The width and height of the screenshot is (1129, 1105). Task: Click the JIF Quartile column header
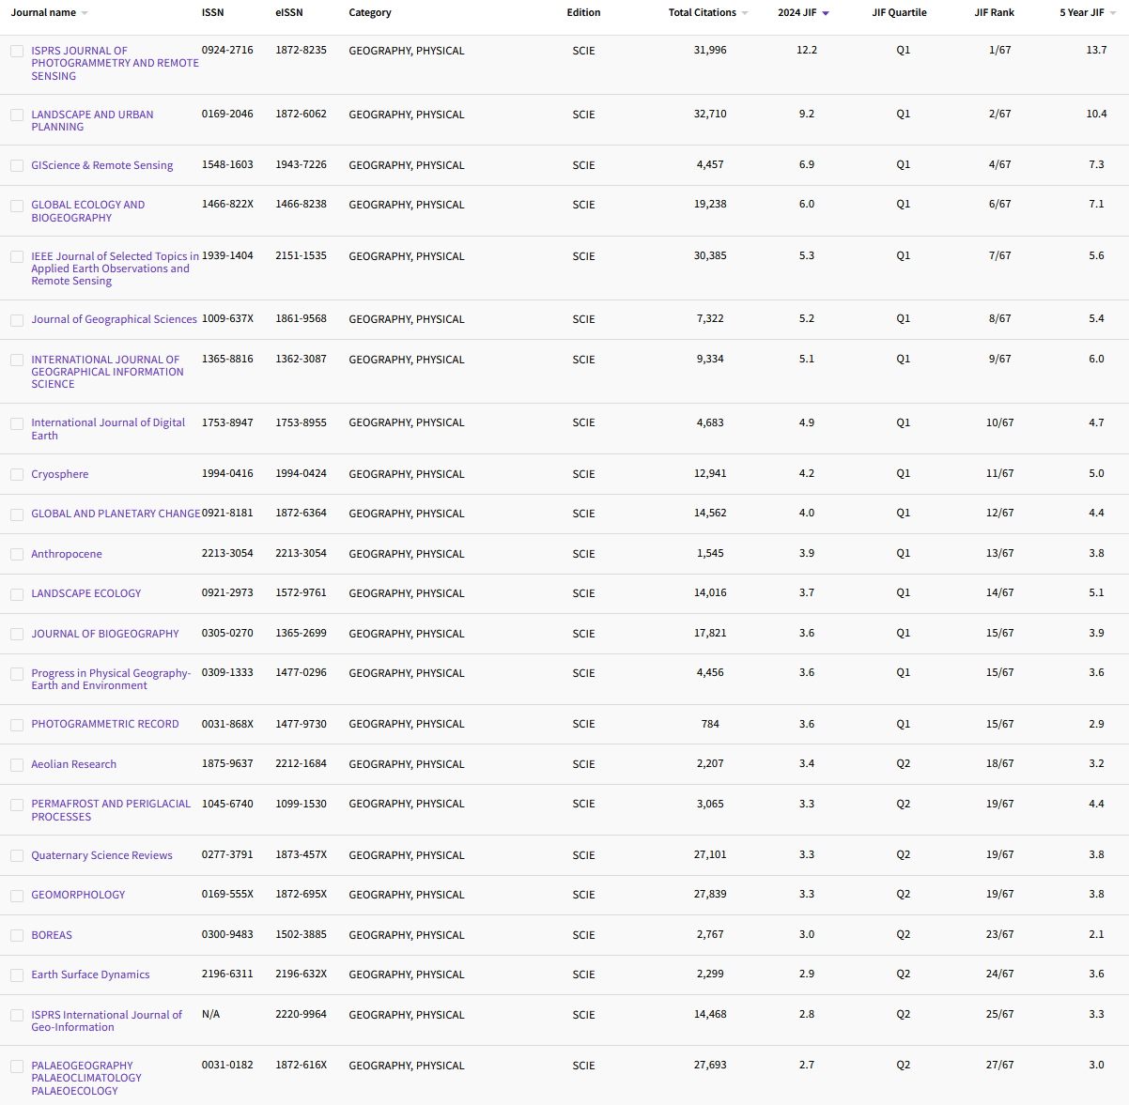tap(899, 13)
